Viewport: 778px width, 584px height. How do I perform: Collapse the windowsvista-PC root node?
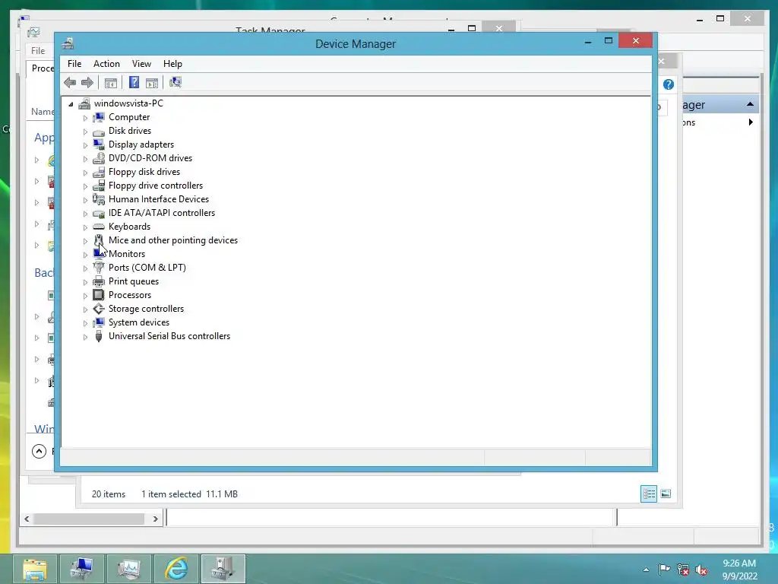[71, 103]
